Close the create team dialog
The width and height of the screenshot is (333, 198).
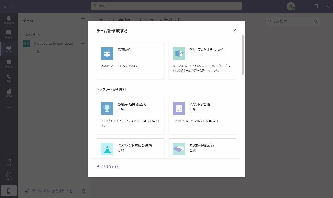point(234,31)
